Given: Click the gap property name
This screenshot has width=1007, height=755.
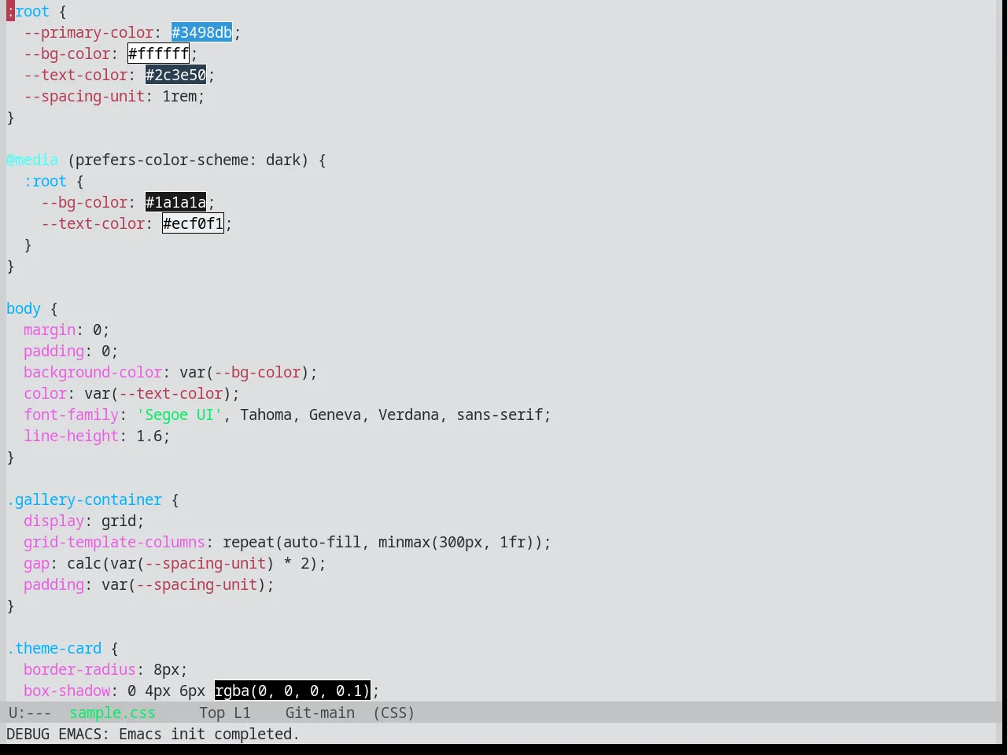Looking at the screenshot, I should point(36,563).
